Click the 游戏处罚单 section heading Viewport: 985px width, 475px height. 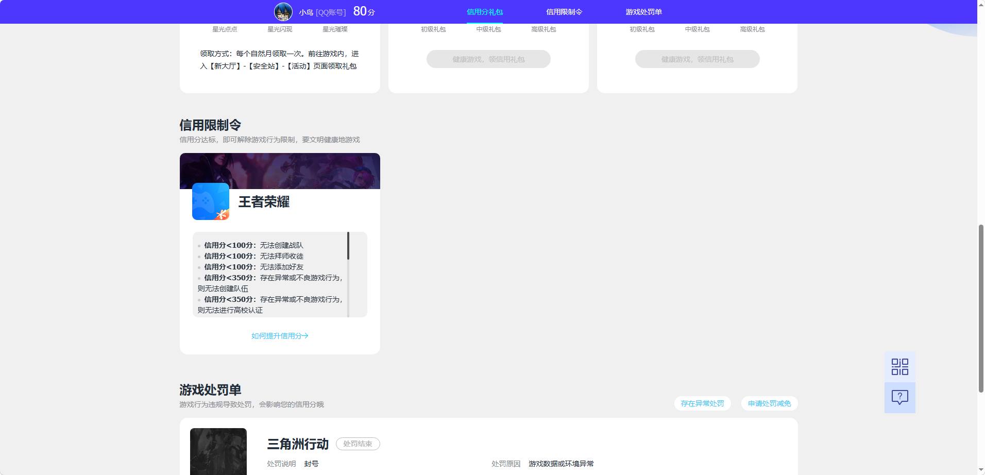pyautogui.click(x=210, y=390)
